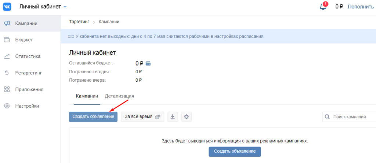Screen dimensions: 376x163
Task: Click the Ретаргетинг arrow sidebar icon
Action: click(x=7, y=73)
